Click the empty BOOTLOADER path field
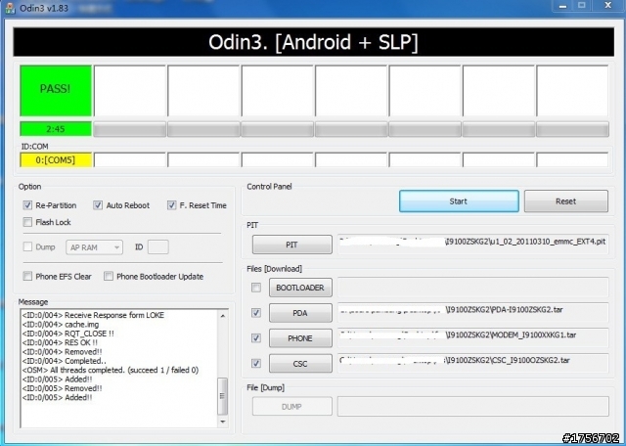The height and width of the screenshot is (446, 626). tap(473, 288)
